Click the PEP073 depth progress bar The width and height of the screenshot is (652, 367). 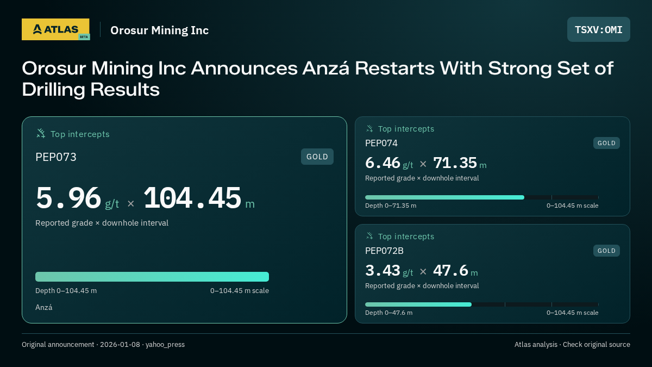click(152, 277)
